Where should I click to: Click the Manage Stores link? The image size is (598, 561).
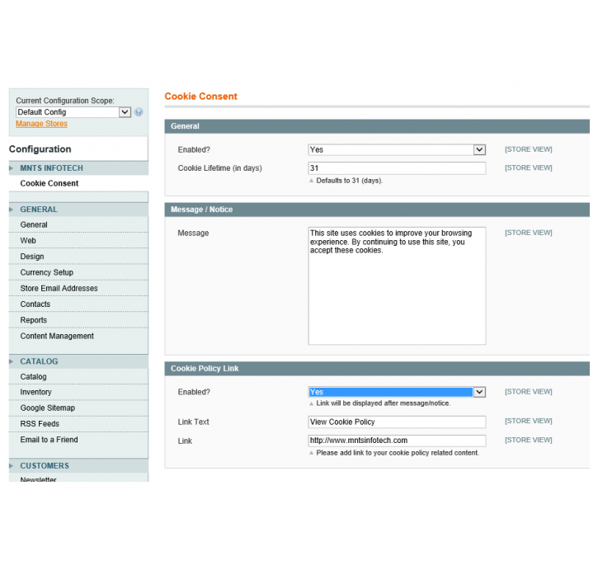(41, 124)
